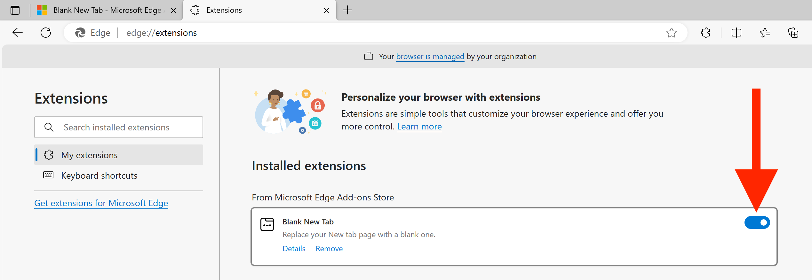Open the tab actions menu icon

pyautogui.click(x=15, y=10)
